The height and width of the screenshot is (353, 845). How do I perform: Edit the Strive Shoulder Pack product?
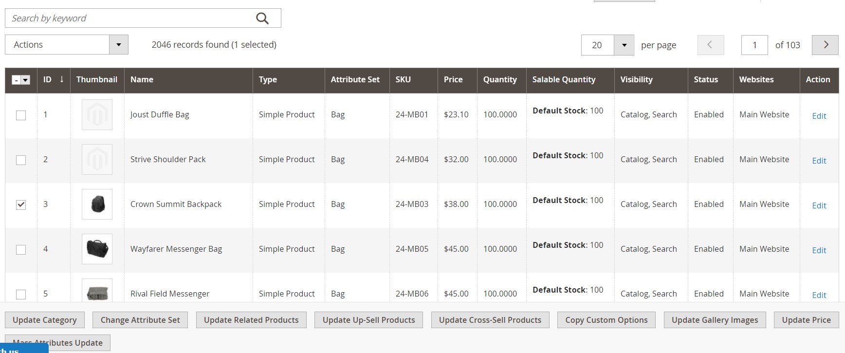819,161
